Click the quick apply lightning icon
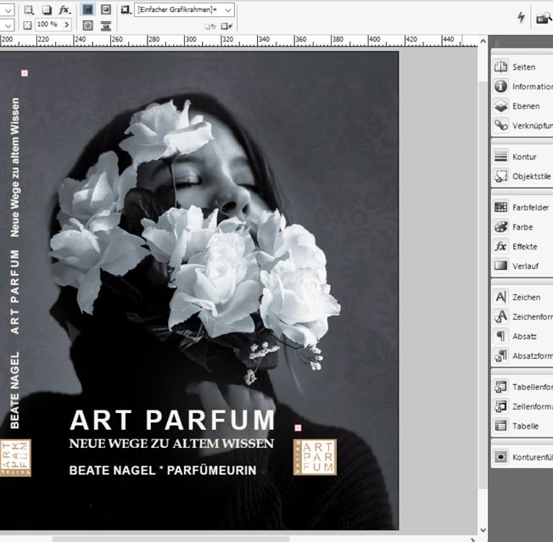The image size is (553, 542). (521, 18)
